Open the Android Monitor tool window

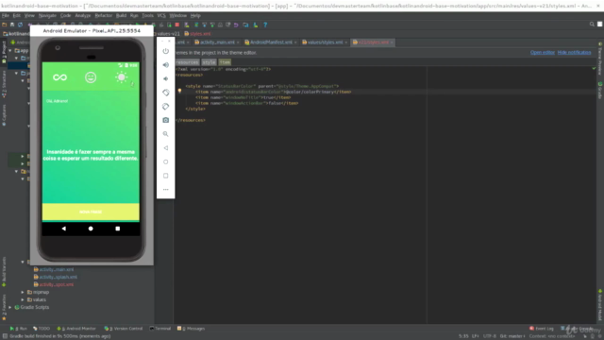tap(76, 329)
